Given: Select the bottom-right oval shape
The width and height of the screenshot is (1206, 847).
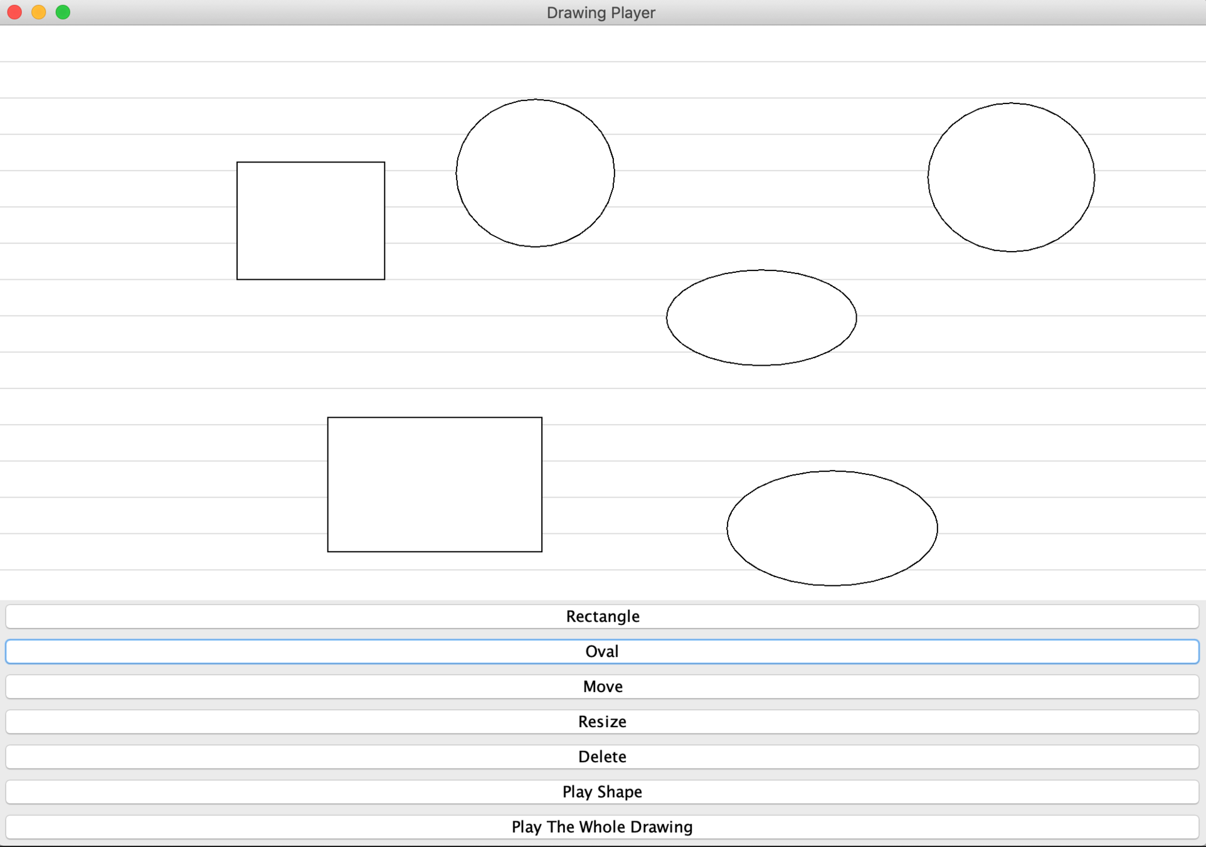Looking at the screenshot, I should pos(832,528).
